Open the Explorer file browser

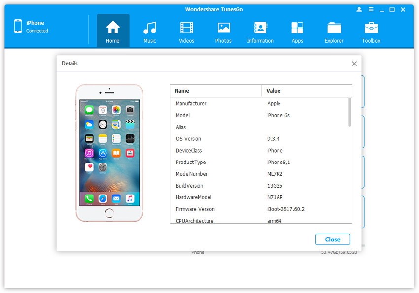334,31
